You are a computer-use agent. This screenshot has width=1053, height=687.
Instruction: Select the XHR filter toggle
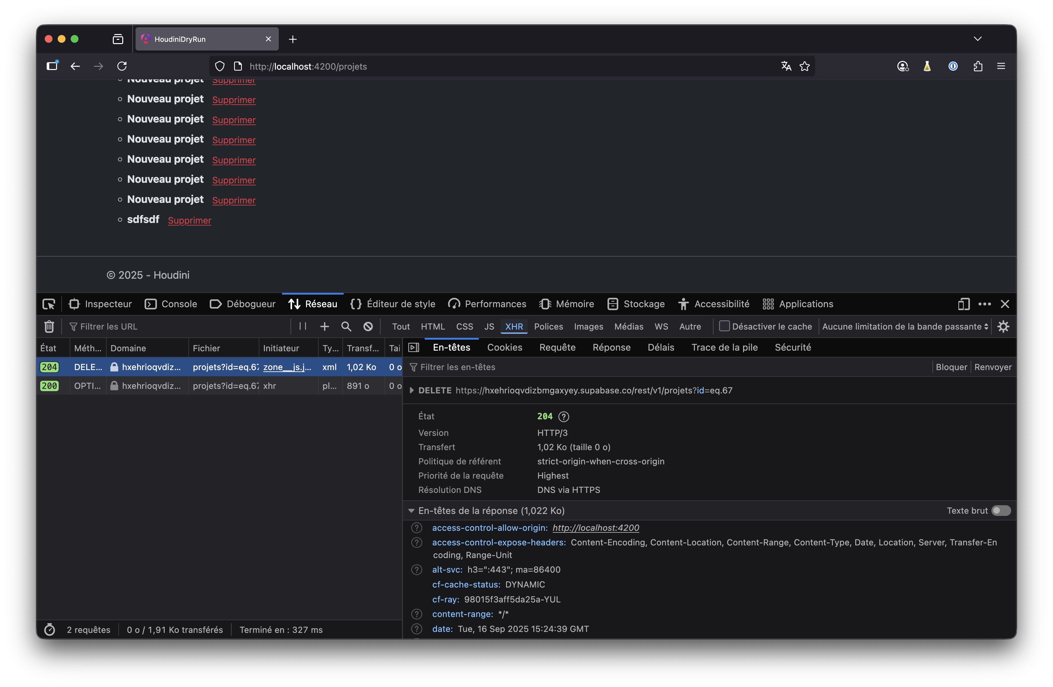[514, 326]
